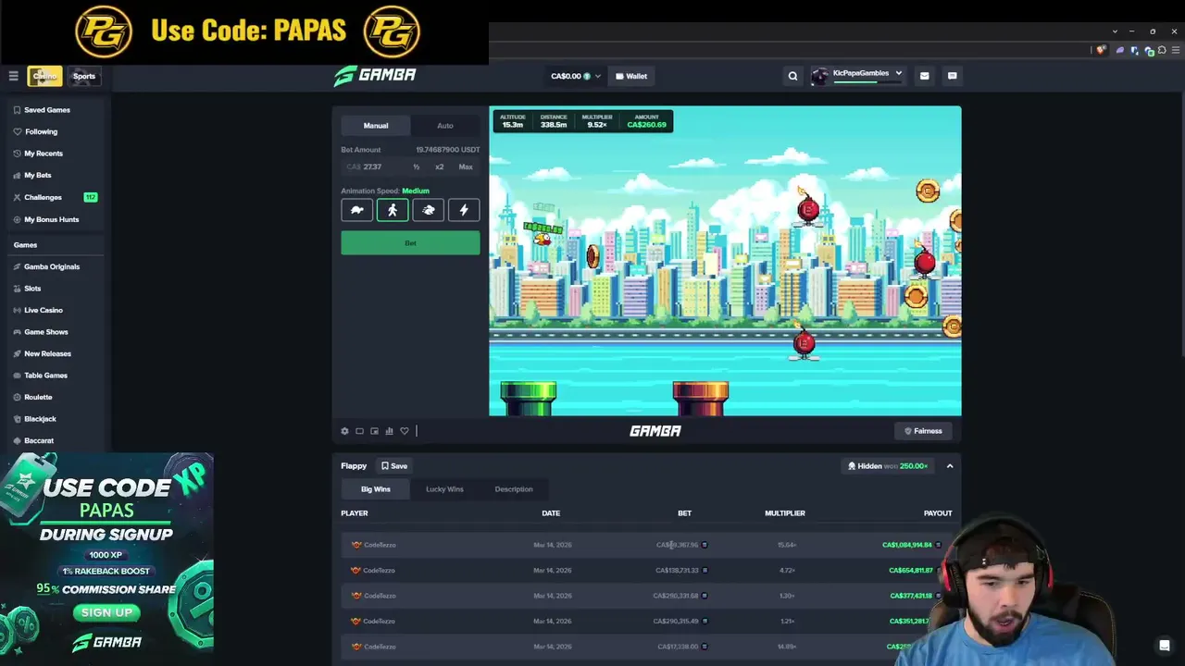Open Table Games category
The image size is (1185, 666).
click(45, 376)
